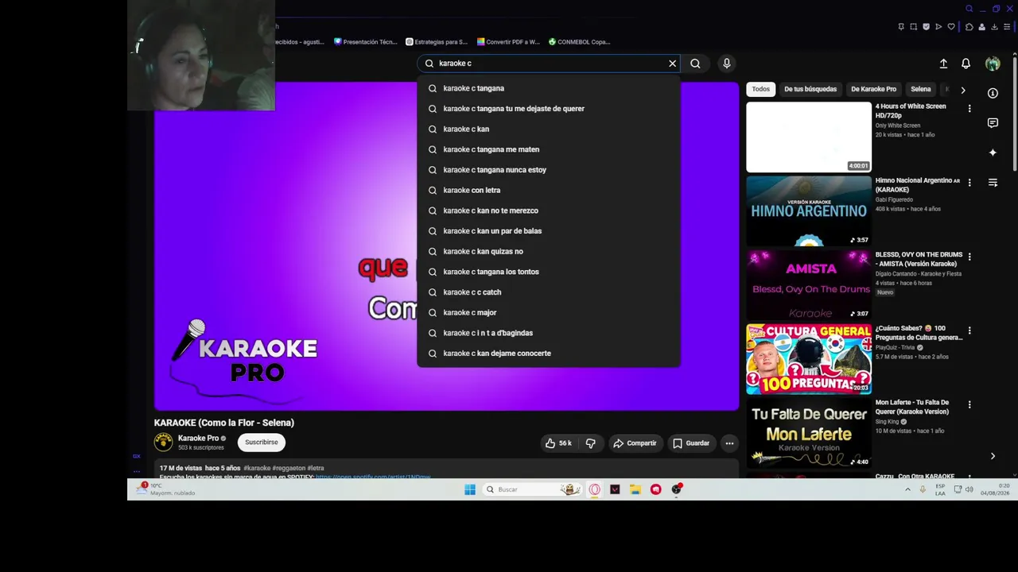This screenshot has width=1018, height=572.
Task: Click the sparkle icon in the right sidebar
Action: click(x=993, y=153)
